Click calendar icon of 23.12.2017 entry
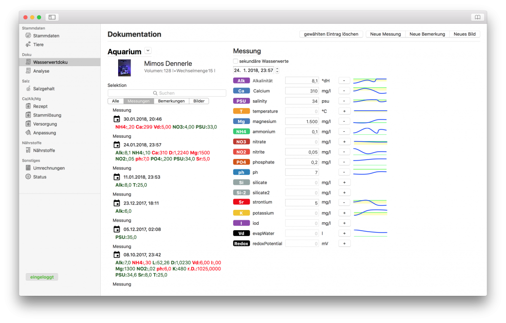506x323 pixels. pyautogui.click(x=117, y=203)
